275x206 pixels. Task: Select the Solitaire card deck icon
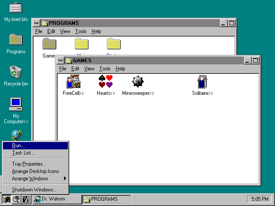[x=202, y=82]
